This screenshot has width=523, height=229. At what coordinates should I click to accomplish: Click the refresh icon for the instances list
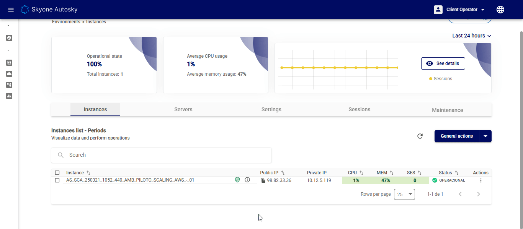point(420,136)
